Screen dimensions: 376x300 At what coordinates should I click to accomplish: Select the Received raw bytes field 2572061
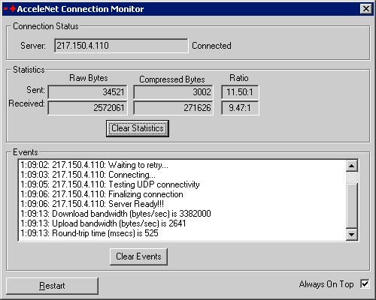[x=87, y=108]
